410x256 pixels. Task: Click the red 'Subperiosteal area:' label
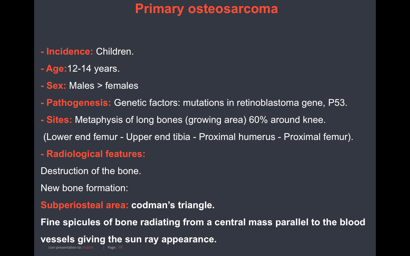tap(85, 205)
